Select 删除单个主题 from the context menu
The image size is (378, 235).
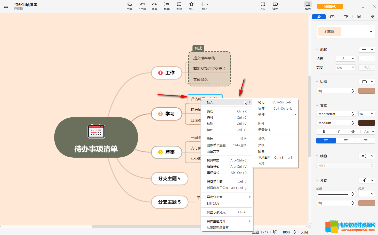tap(227, 145)
